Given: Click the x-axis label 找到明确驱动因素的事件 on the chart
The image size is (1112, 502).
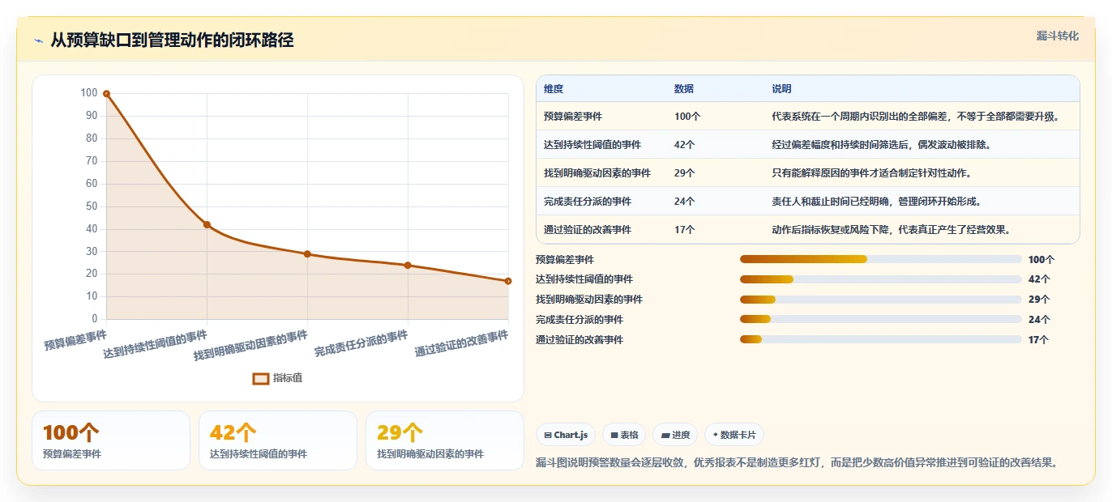Looking at the screenshot, I should pyautogui.click(x=250, y=346).
